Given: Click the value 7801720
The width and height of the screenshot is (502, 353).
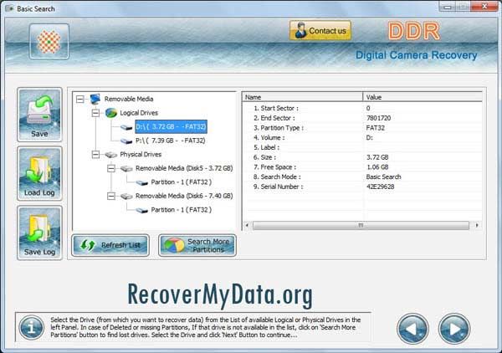Looking at the screenshot, I should click(378, 118).
